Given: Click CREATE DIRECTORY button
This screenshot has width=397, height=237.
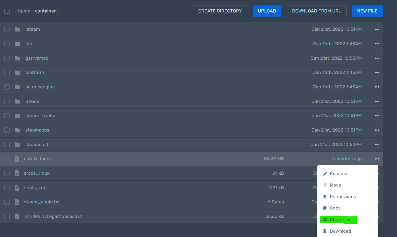Looking at the screenshot, I should click(x=220, y=11).
